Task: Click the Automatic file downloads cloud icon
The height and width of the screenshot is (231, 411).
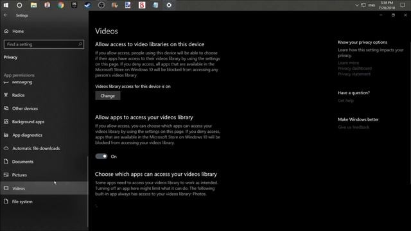Action: pos(6,148)
